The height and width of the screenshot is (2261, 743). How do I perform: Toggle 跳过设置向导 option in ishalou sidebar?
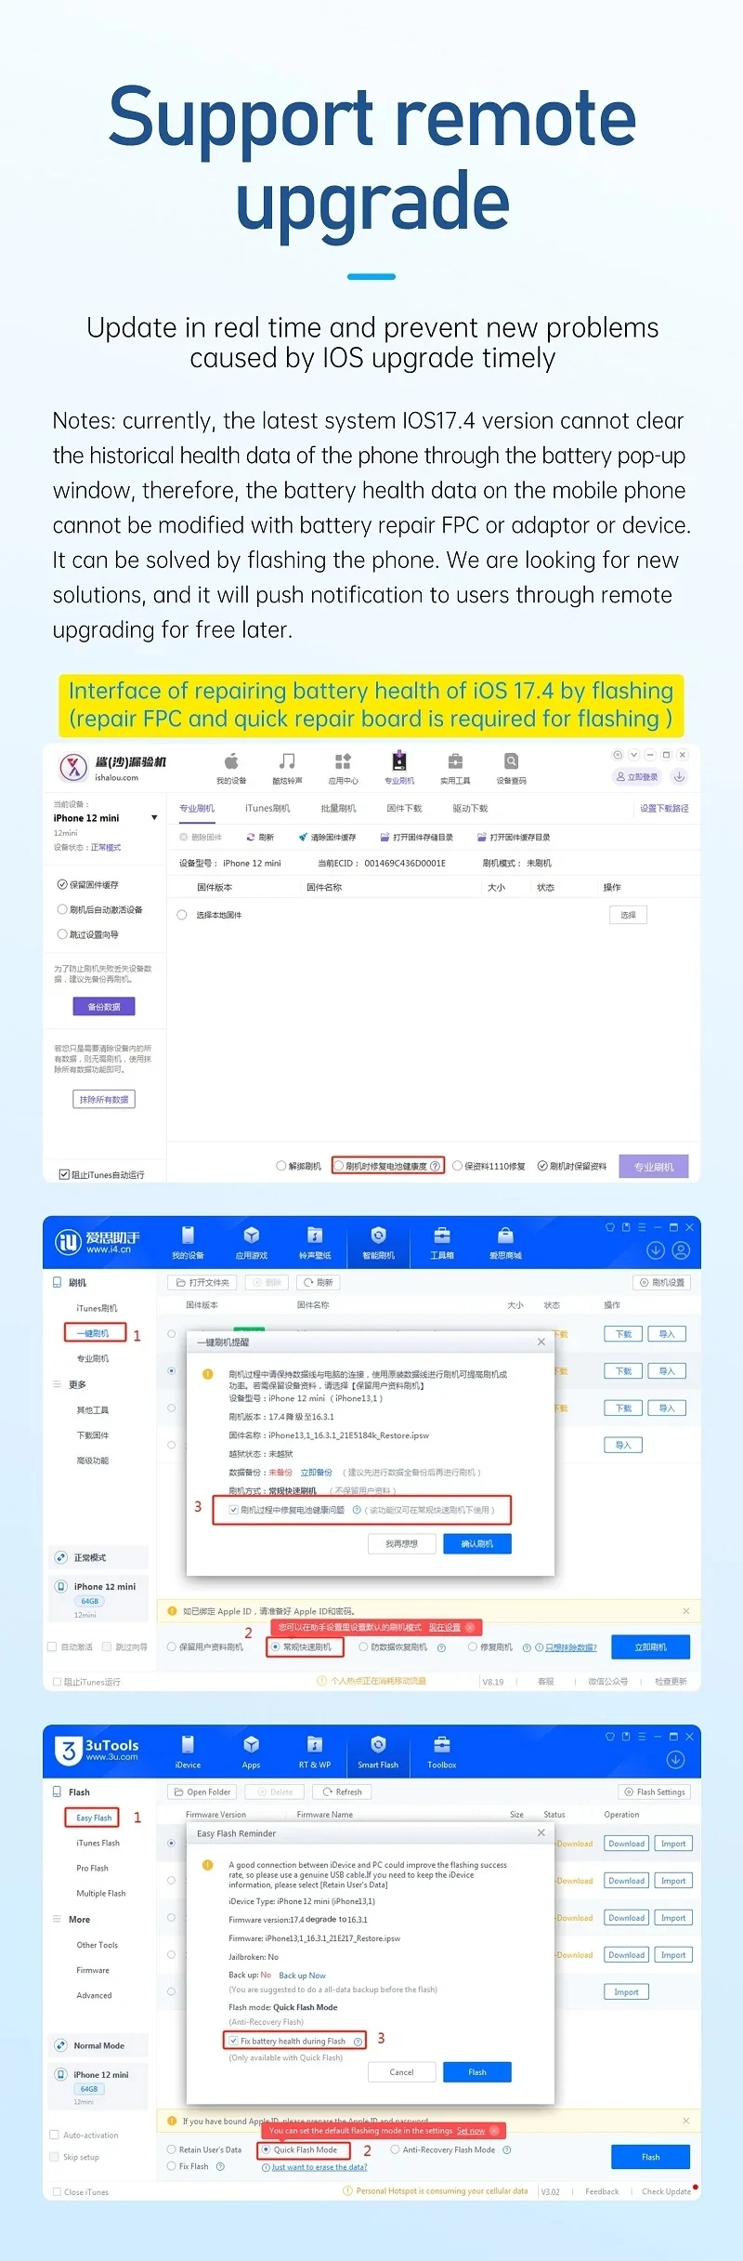pos(88,934)
